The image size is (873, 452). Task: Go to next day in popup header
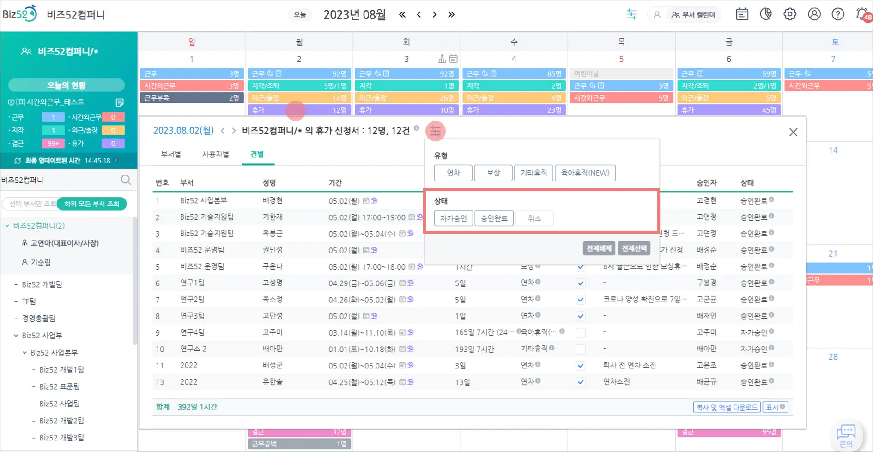234,131
